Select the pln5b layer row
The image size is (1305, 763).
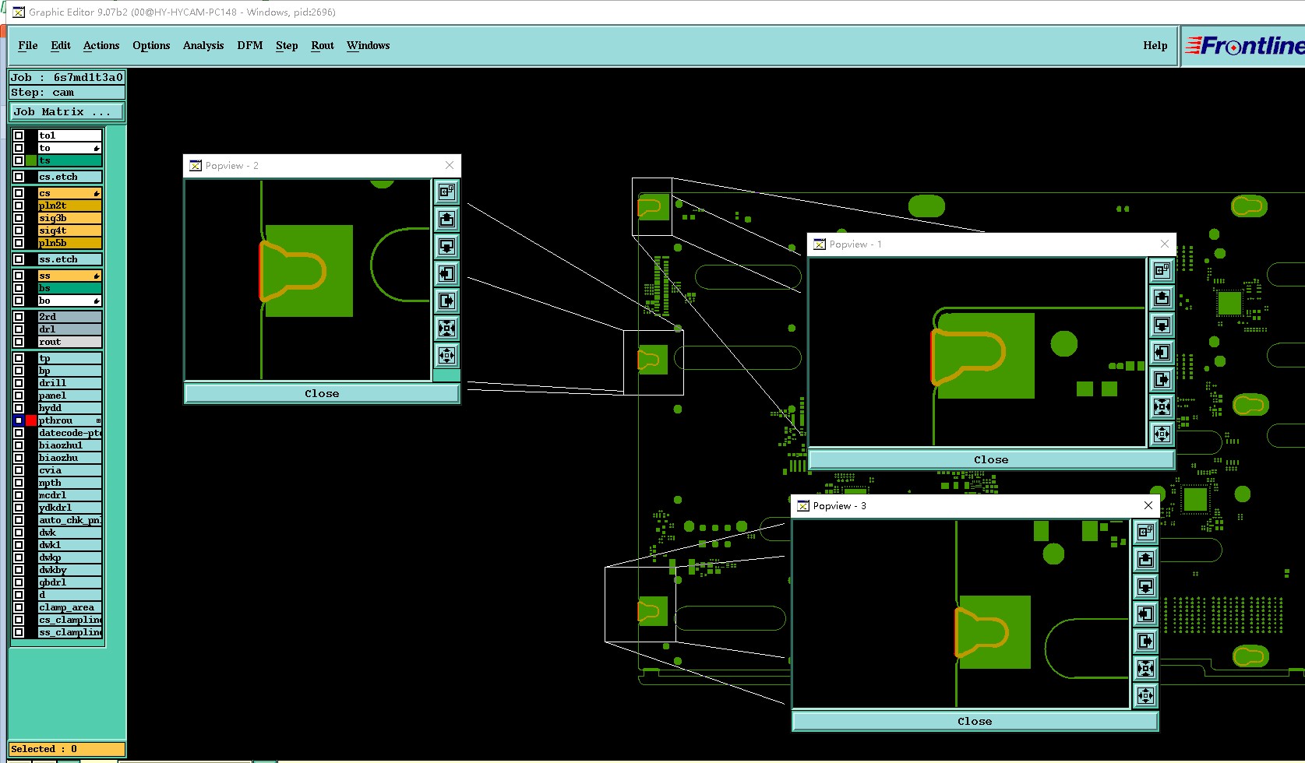[70, 243]
